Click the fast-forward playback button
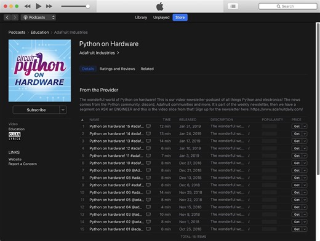 (x=49, y=6)
